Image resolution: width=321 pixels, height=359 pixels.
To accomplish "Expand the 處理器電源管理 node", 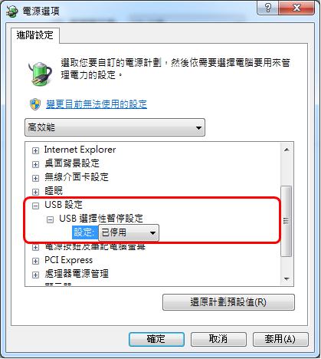I will [x=35, y=275].
